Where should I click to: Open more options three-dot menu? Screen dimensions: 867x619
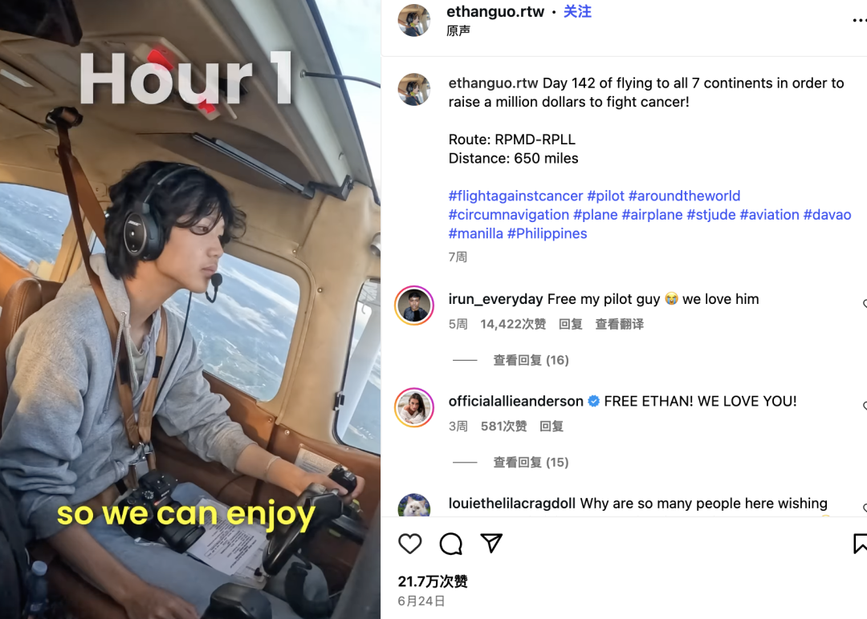(x=859, y=20)
